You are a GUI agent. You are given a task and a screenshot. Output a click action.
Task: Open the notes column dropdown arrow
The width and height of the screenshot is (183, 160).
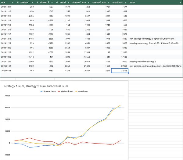pyautogui.click(x=180, y=2)
